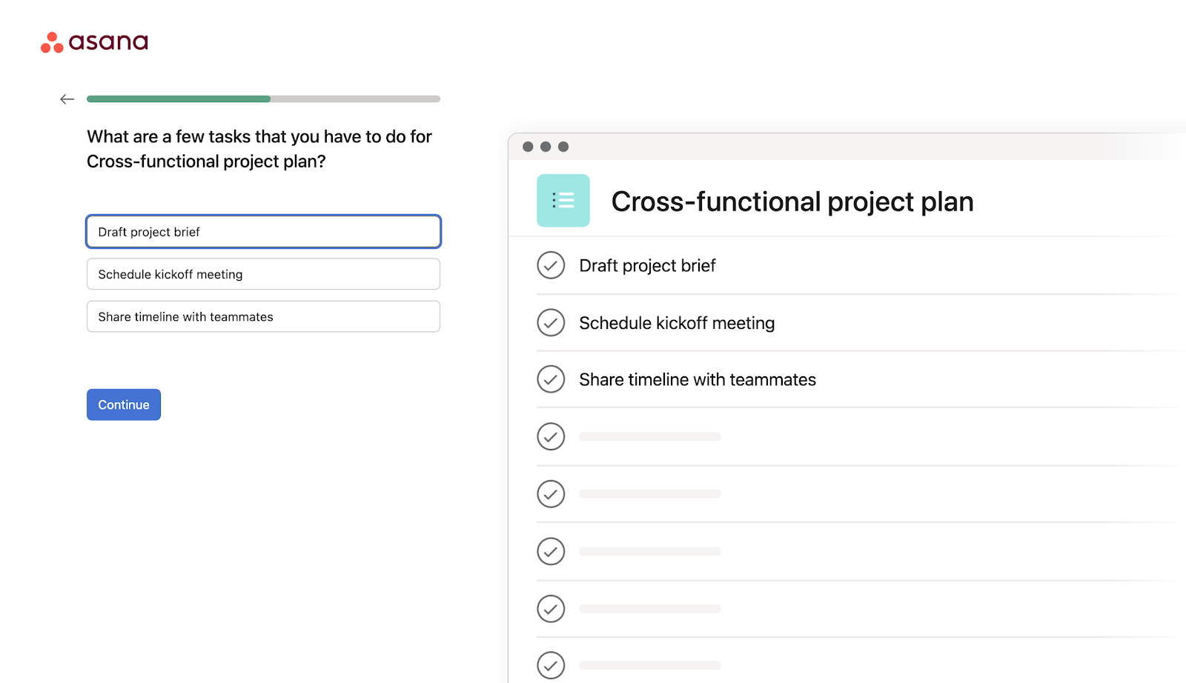The image size is (1186, 683).
Task: Focus the "Draft project brief" input field
Action: click(263, 232)
